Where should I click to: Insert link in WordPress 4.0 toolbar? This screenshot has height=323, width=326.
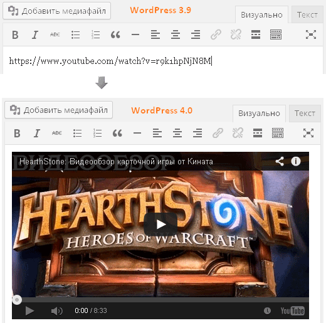pyautogui.click(x=218, y=133)
